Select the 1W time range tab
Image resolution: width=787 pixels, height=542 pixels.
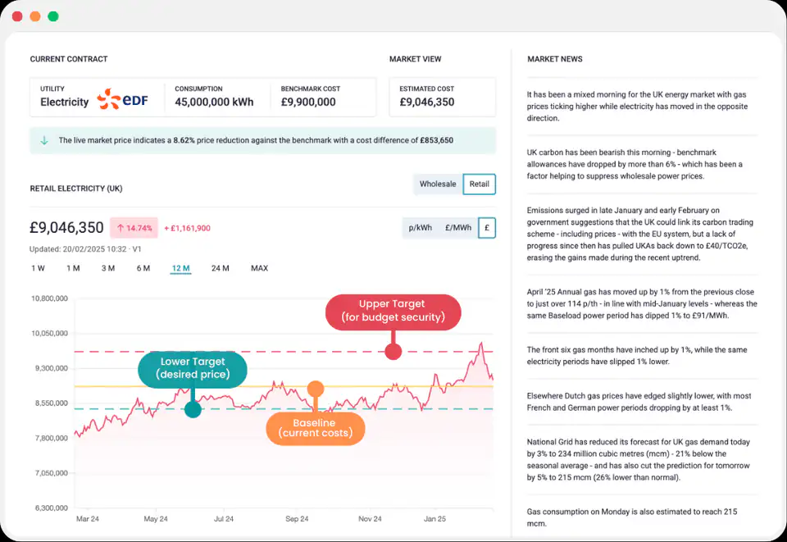(38, 267)
